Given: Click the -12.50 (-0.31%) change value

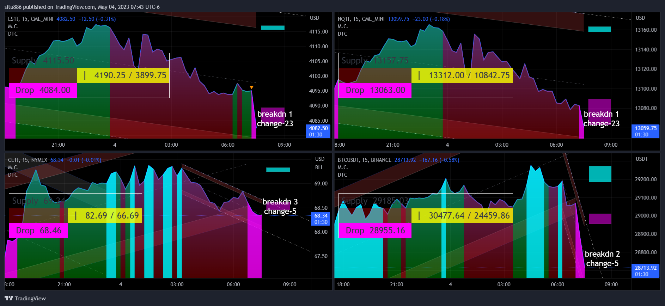Looking at the screenshot, I should (97, 19).
